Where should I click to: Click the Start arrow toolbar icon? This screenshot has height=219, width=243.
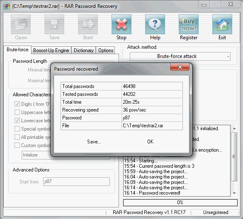(x=88, y=24)
